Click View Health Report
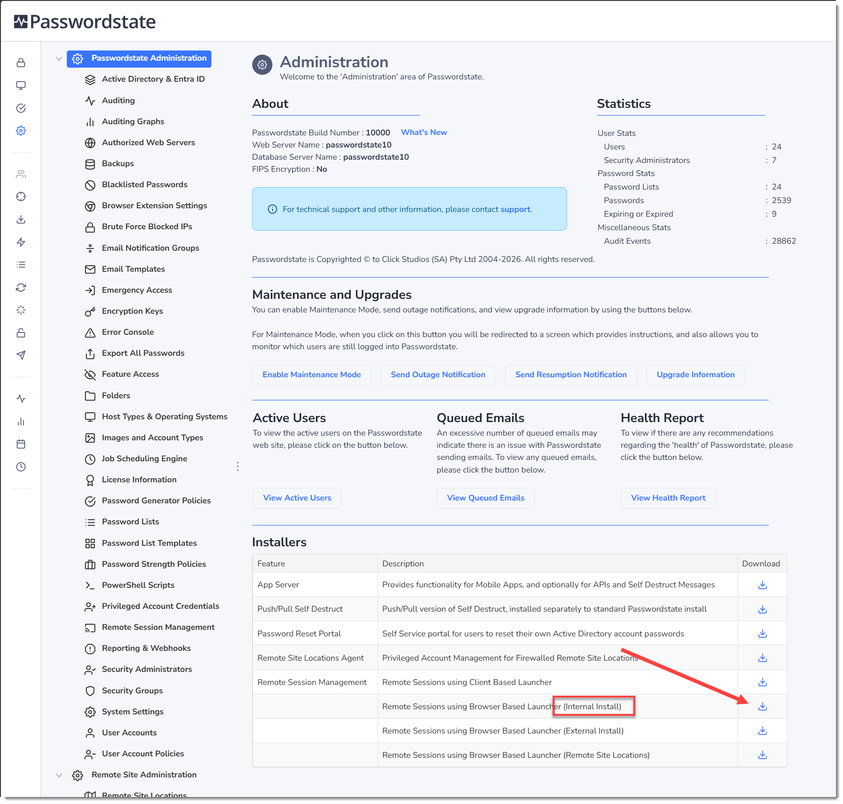 point(668,498)
